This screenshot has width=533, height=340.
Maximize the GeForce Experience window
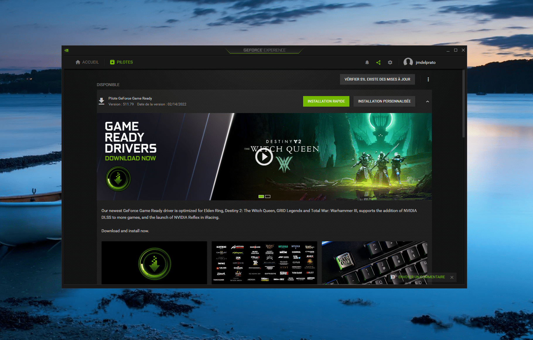[456, 50]
